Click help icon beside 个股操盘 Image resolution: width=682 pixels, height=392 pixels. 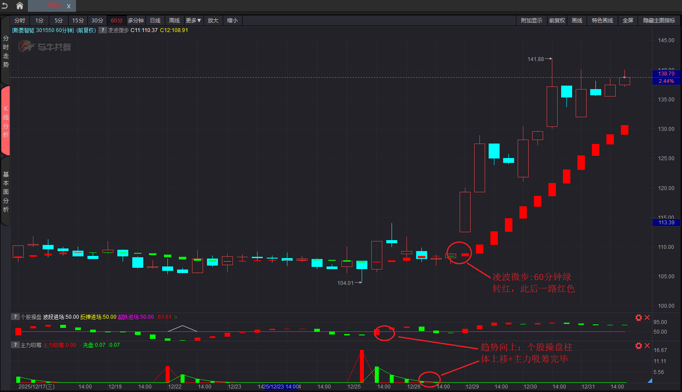pyautogui.click(x=15, y=317)
